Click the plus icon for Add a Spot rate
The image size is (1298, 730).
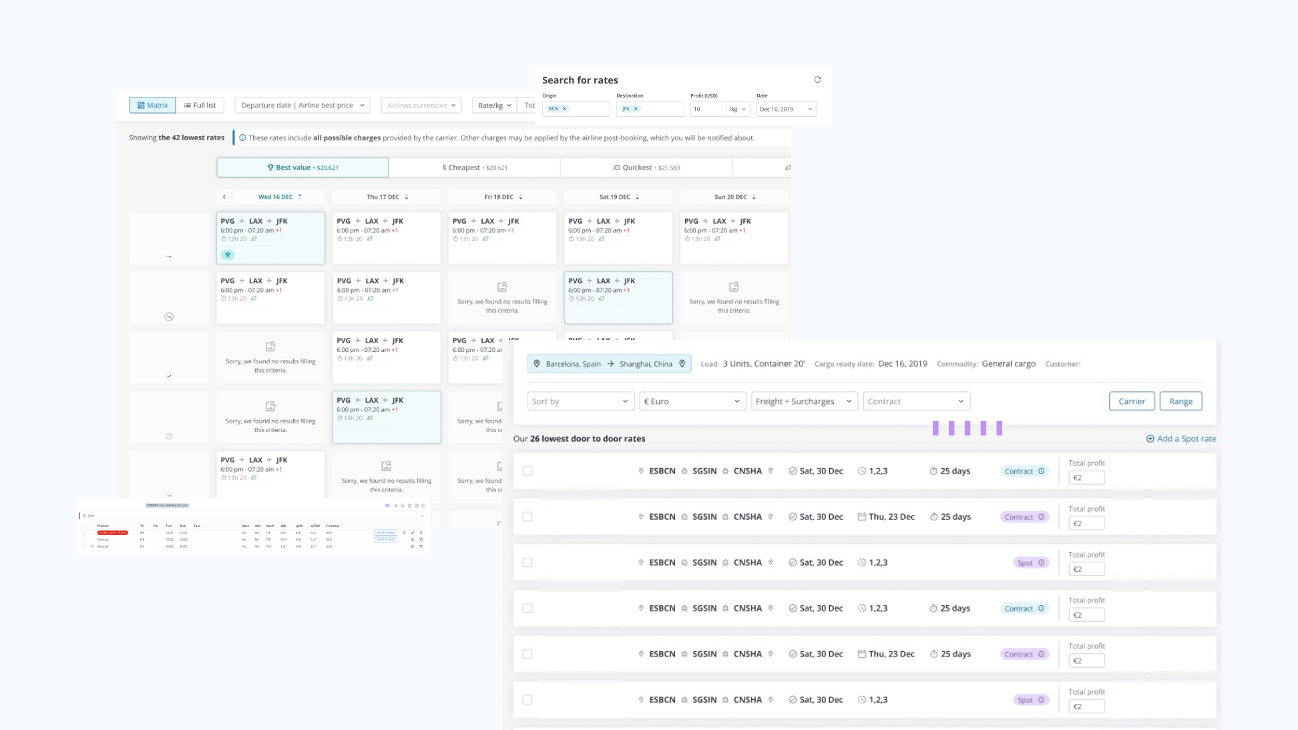(x=1150, y=439)
